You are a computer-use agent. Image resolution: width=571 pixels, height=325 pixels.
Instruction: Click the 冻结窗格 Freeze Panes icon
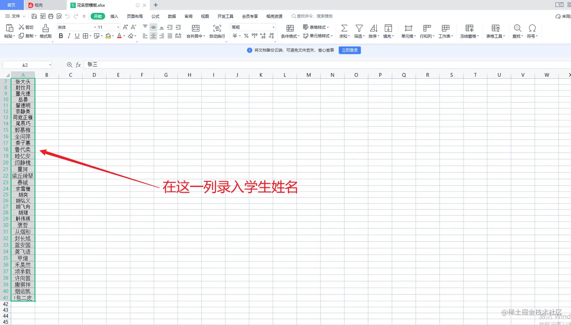(x=469, y=28)
